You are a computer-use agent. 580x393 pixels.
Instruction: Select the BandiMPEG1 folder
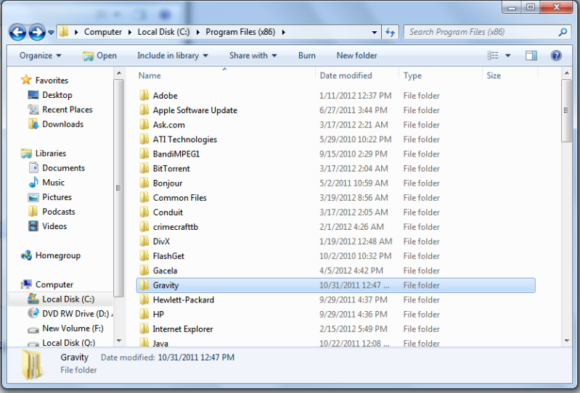pos(335,154)
